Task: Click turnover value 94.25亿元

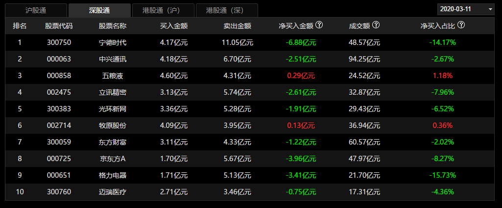Action: point(364,59)
